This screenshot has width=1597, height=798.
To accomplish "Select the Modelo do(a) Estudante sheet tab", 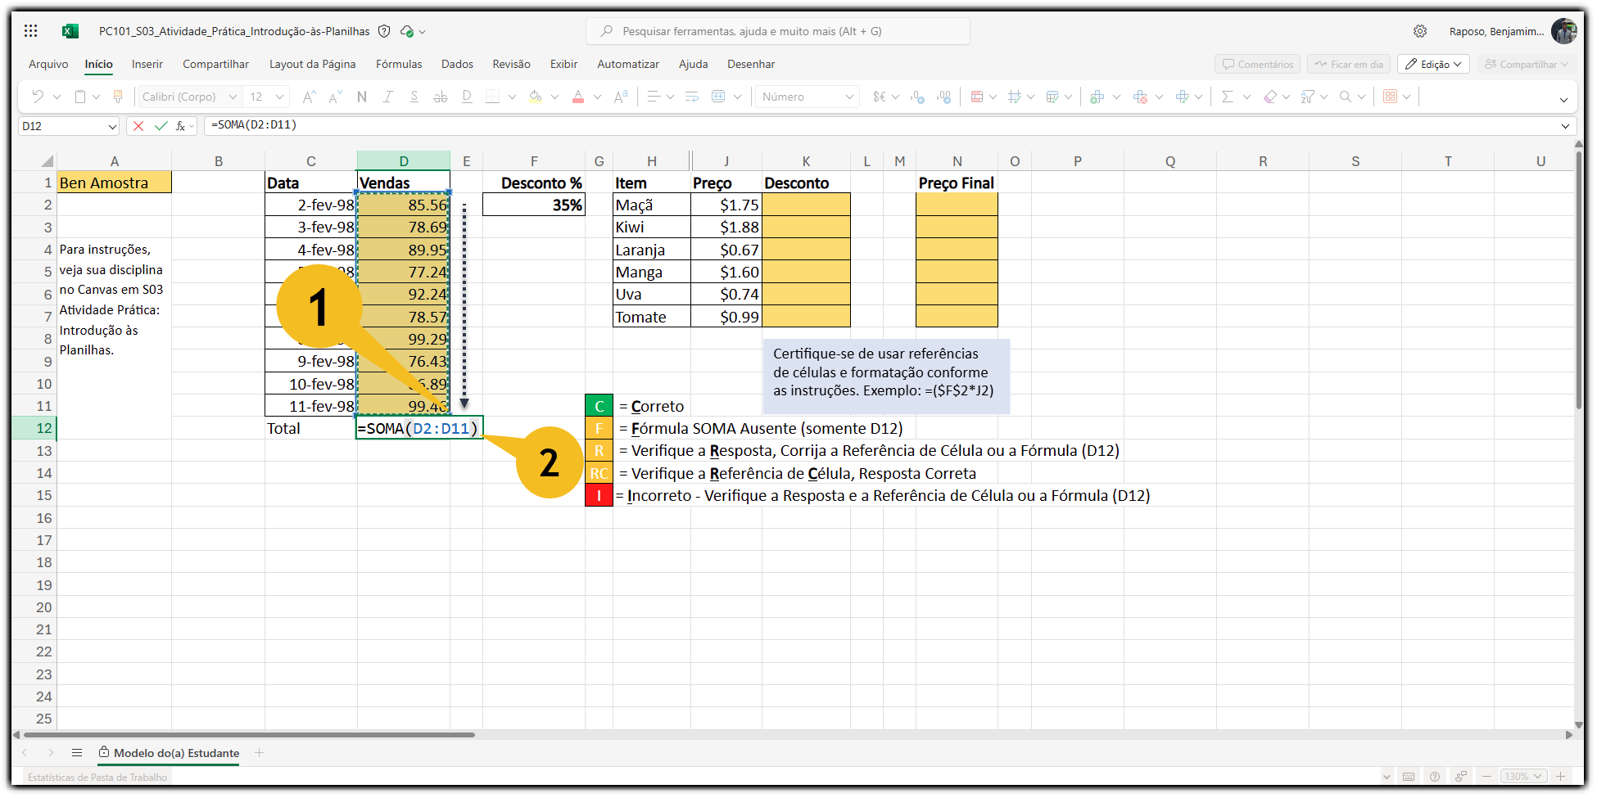I will pos(169,753).
